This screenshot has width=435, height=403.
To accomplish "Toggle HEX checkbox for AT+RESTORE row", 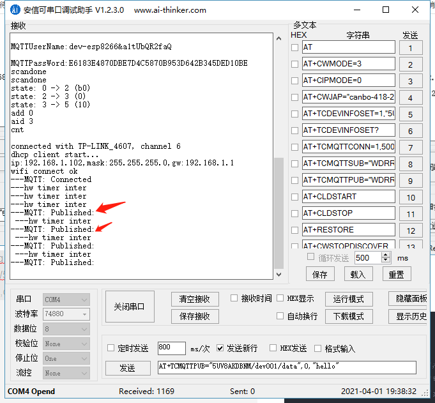I will pyautogui.click(x=294, y=230).
